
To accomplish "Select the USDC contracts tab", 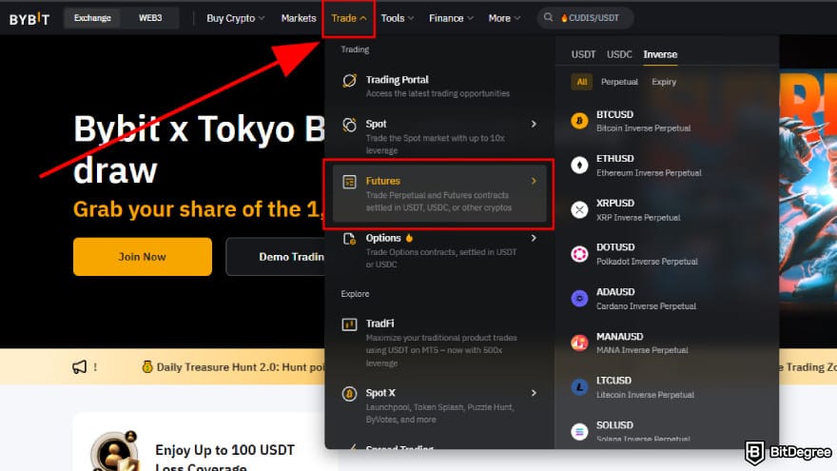I will point(619,54).
